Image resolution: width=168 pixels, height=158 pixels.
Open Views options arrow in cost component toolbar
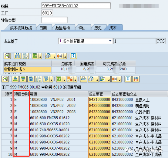(x=54, y=56)
